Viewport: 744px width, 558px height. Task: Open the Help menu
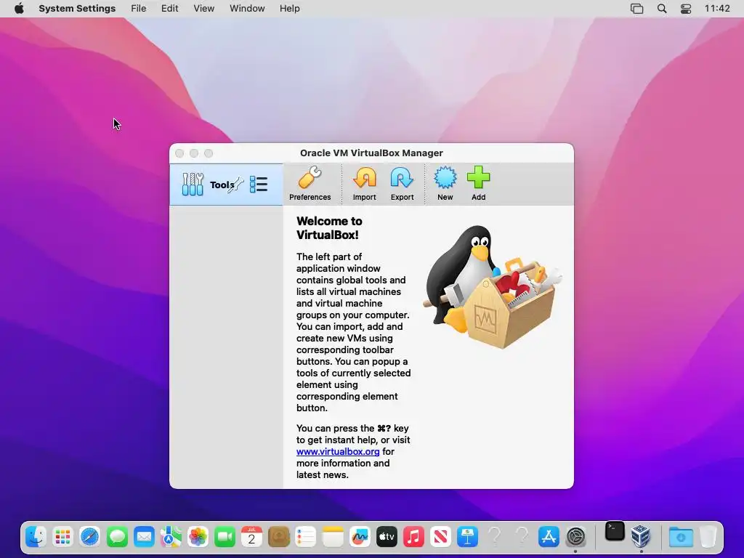click(289, 9)
